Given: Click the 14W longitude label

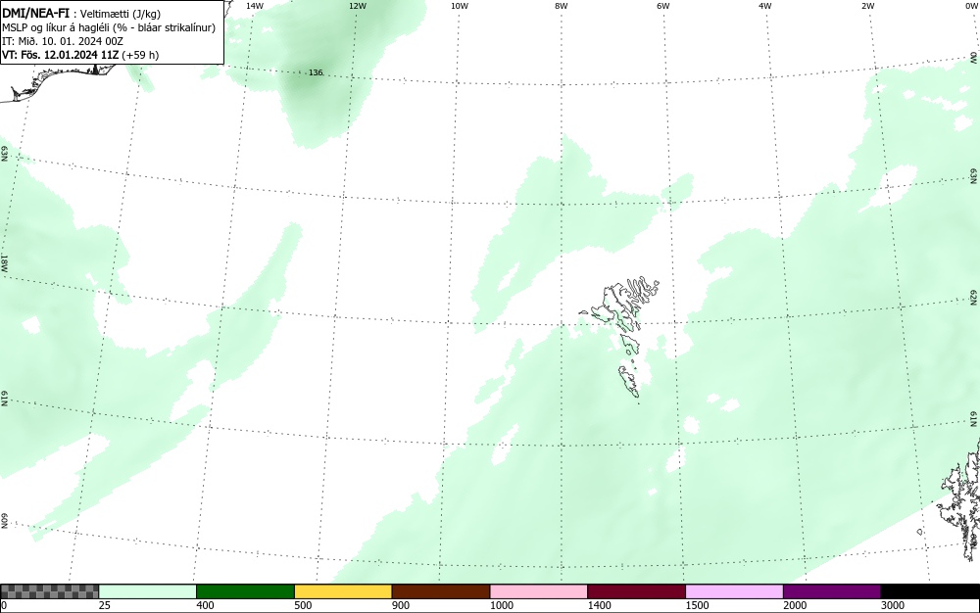Looking at the screenshot, I should (255, 6).
